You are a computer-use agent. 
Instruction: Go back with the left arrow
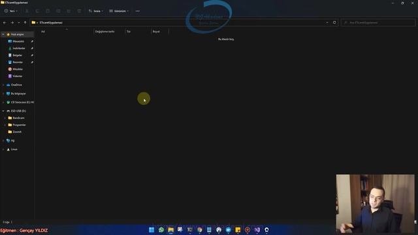tap(5, 23)
